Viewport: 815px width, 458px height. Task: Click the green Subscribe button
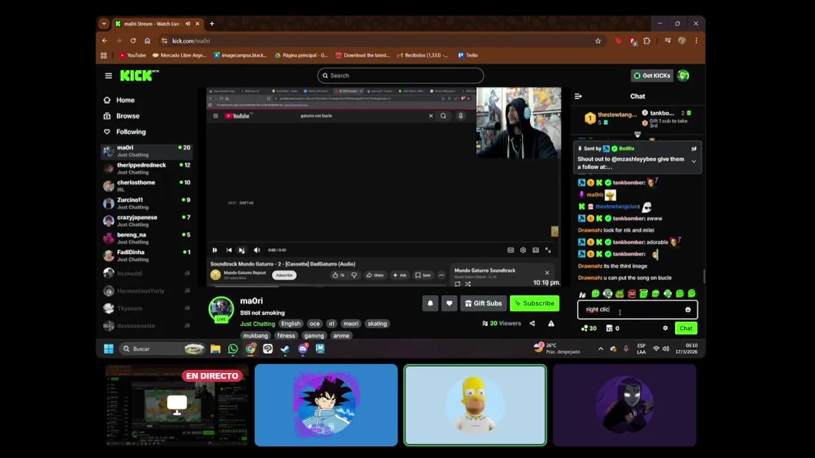pyautogui.click(x=534, y=303)
